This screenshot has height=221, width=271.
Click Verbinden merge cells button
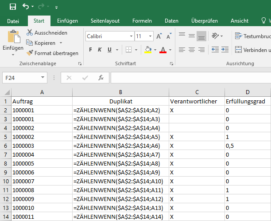[253, 50]
